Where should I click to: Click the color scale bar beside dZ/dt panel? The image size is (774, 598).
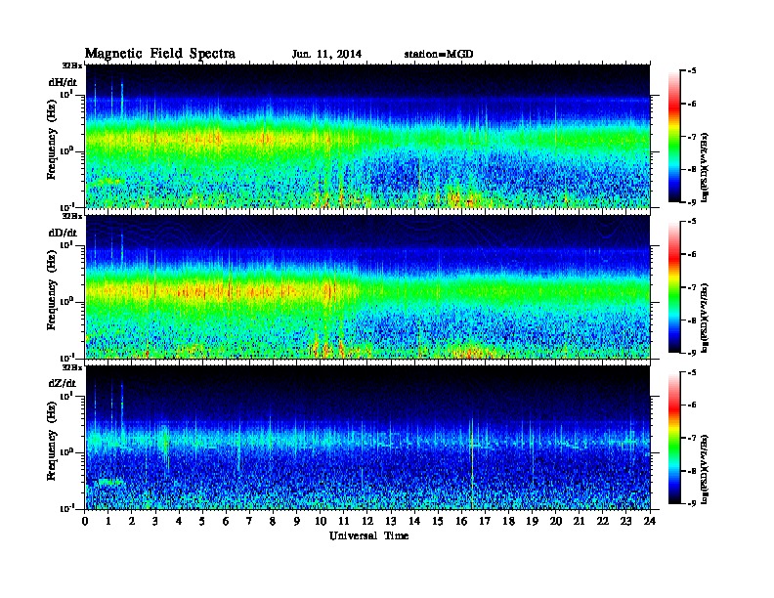click(x=674, y=438)
